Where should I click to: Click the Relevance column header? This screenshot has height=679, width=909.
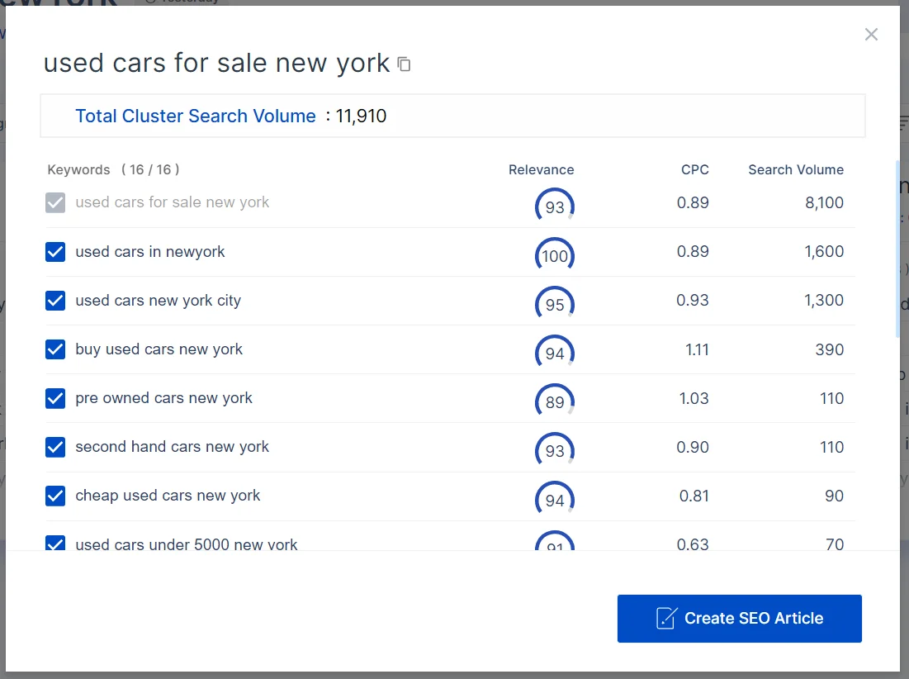click(x=541, y=170)
